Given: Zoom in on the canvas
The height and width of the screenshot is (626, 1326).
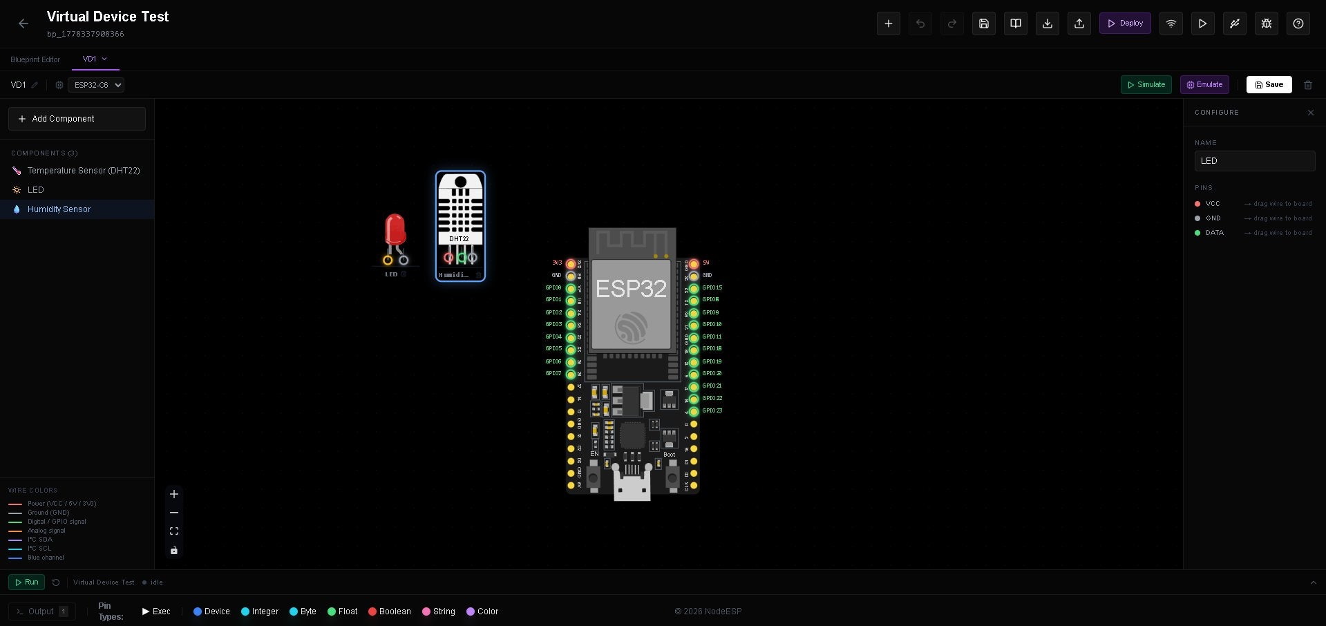Looking at the screenshot, I should pyautogui.click(x=174, y=494).
